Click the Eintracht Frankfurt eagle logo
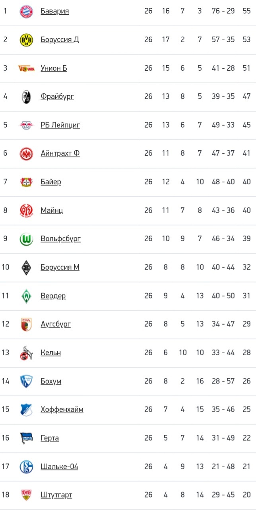This screenshot has height=513, width=256. (27, 153)
